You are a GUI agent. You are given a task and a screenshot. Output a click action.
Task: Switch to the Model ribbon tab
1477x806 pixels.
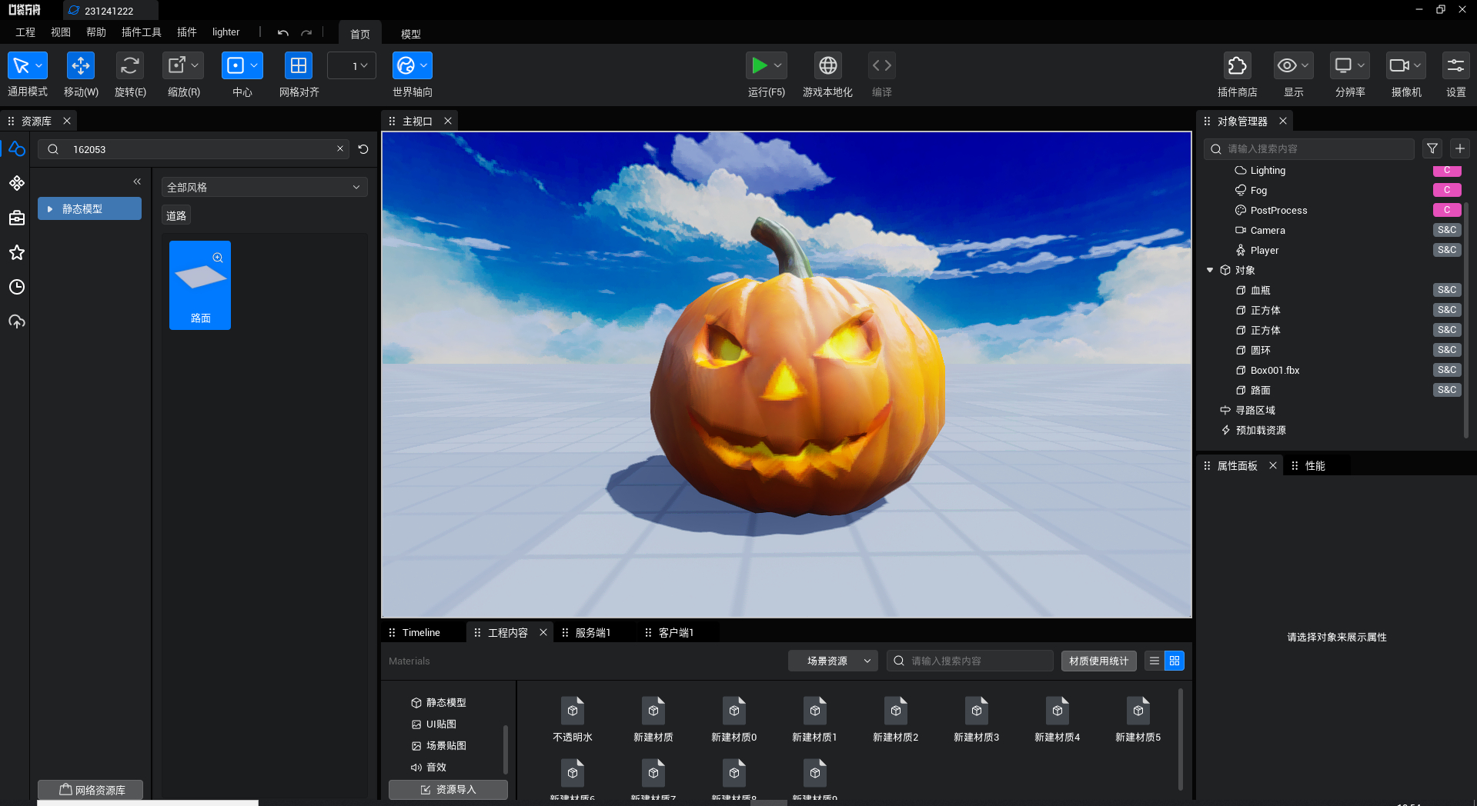click(x=411, y=34)
